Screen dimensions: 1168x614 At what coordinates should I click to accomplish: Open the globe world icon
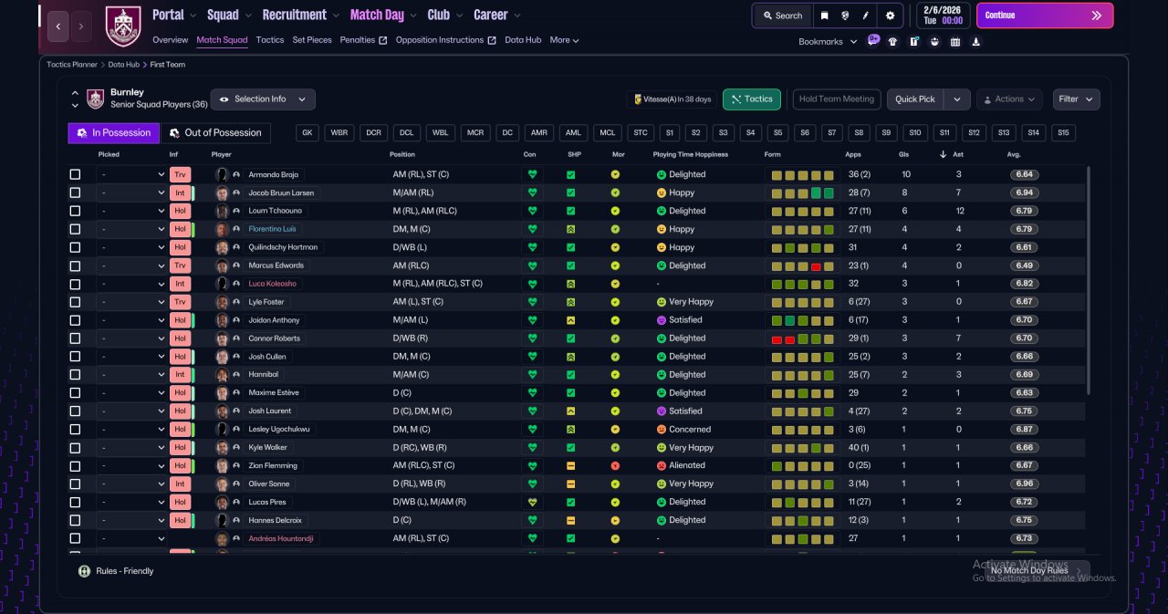click(845, 16)
